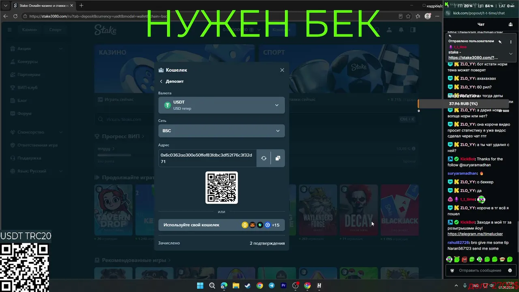This screenshot has height=292, width=519.
Task: Go back from Депозит screen
Action: coord(161,82)
